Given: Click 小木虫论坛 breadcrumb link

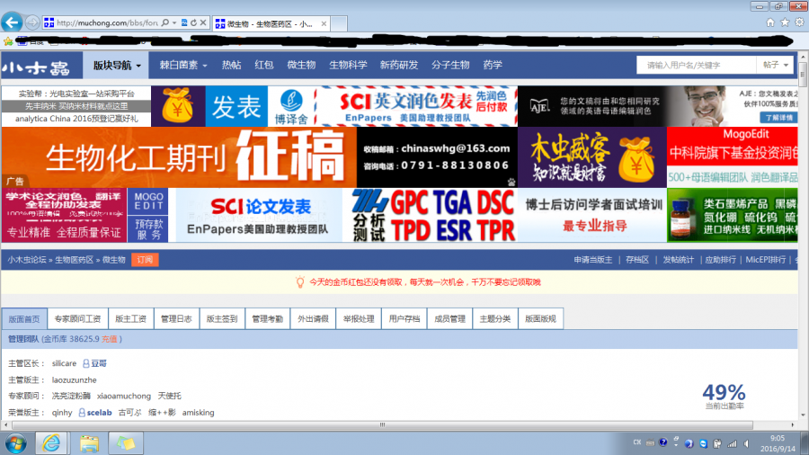Looking at the screenshot, I should 27,260.
